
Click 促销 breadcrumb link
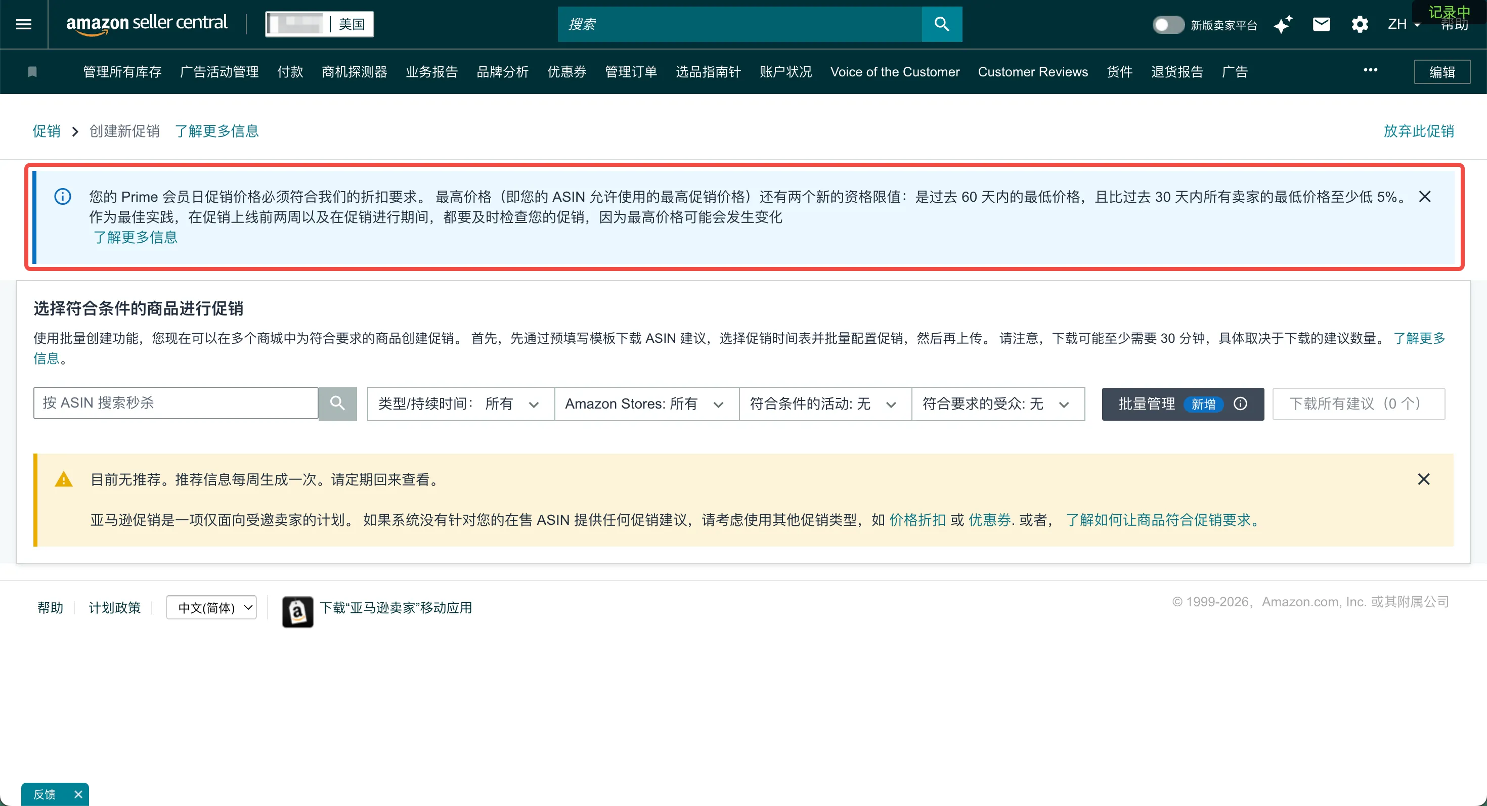[x=46, y=131]
